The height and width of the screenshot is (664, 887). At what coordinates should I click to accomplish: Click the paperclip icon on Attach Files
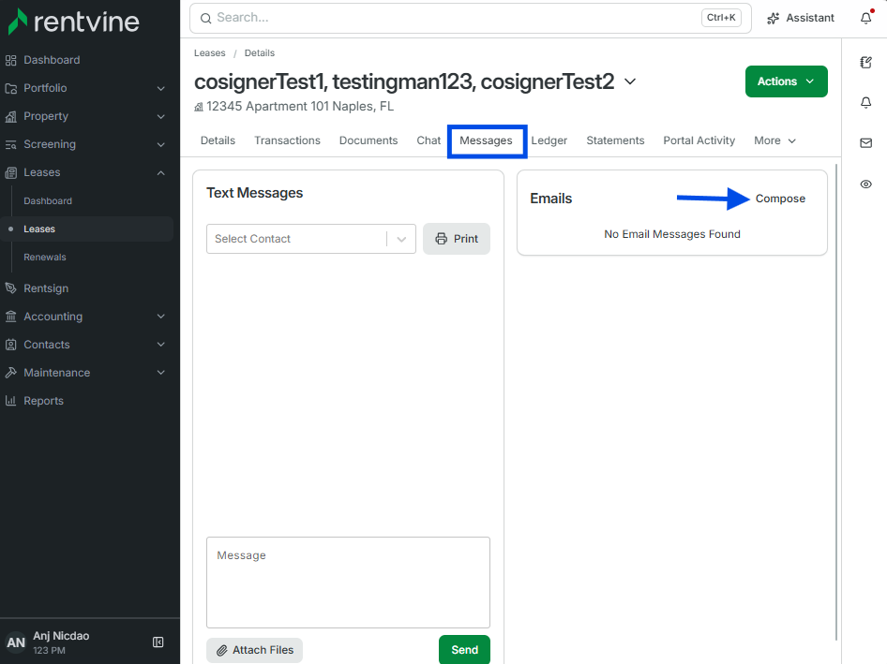coord(222,651)
